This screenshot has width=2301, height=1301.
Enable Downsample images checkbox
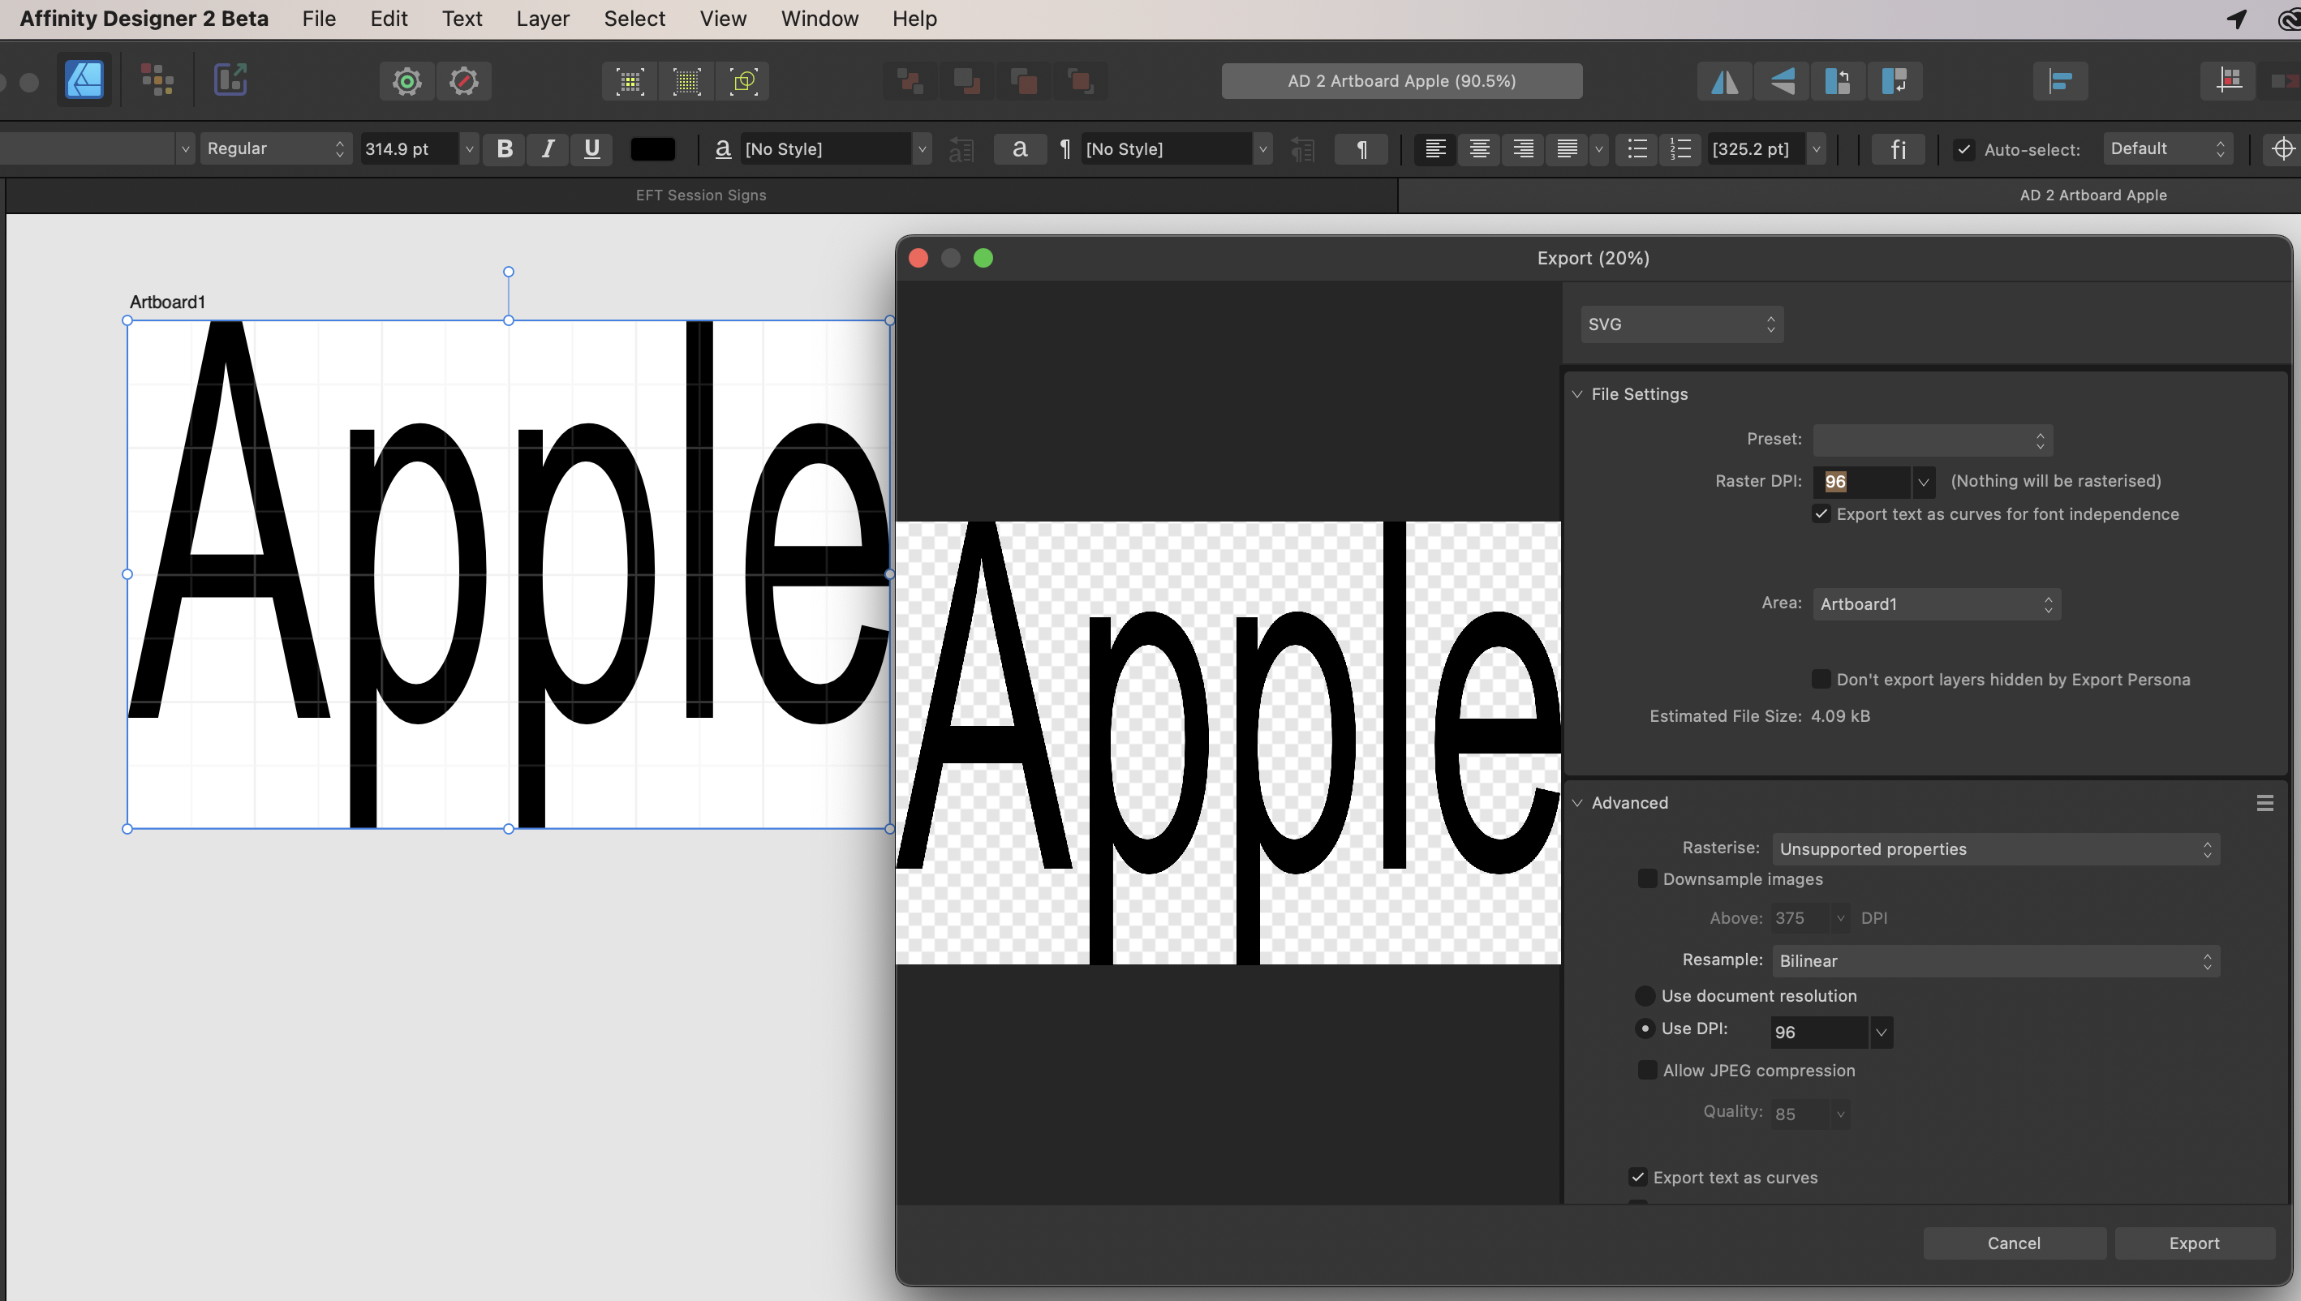tap(1647, 878)
